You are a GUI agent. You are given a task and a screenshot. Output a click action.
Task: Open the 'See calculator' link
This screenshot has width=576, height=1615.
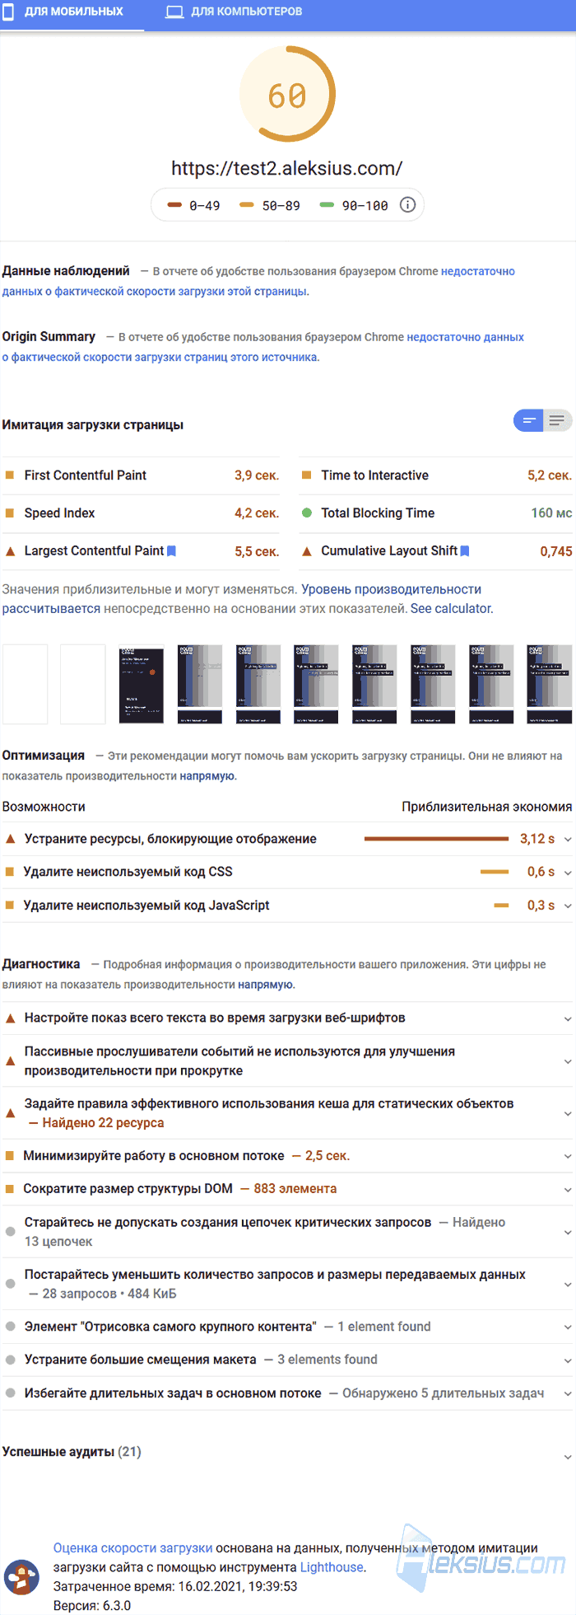click(x=451, y=609)
